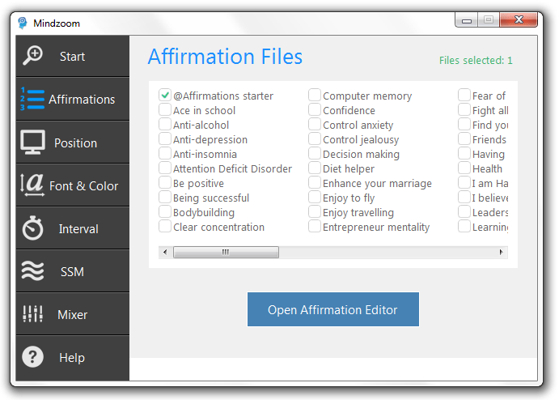Image resolution: width=559 pixels, height=400 pixels.
Task: Tick the Confidence checkbox
Action: coord(315,110)
